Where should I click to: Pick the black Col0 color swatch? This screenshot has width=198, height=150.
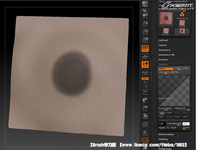tap(162, 124)
